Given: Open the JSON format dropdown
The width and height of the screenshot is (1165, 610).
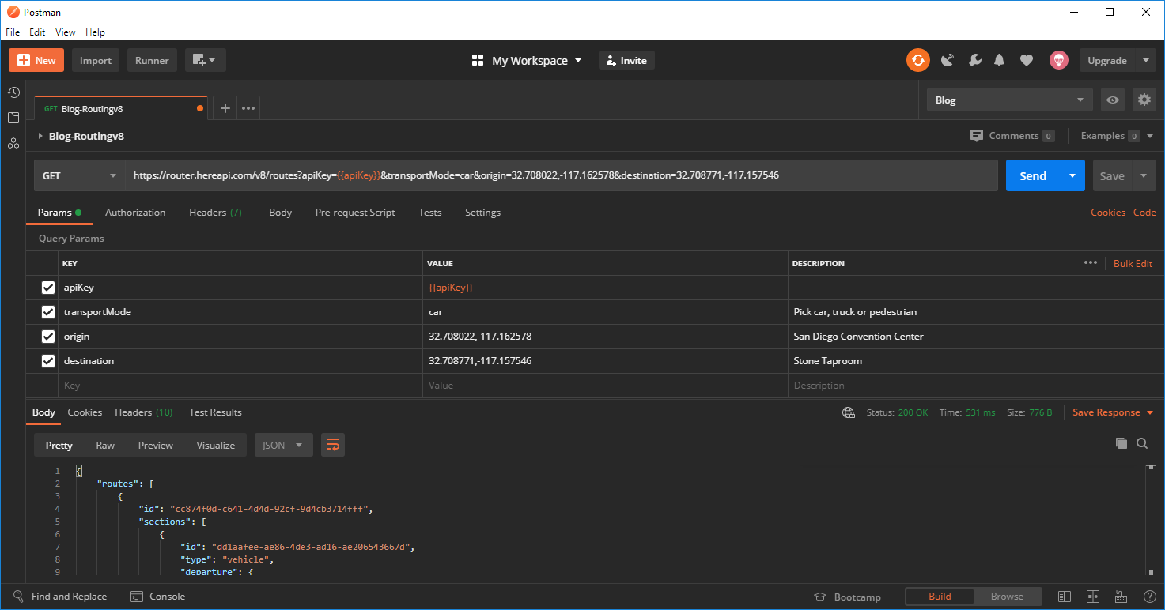Looking at the screenshot, I should point(282,445).
